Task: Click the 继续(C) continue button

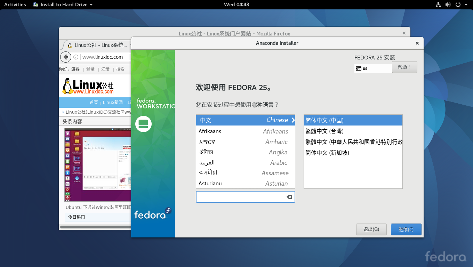Action: pyautogui.click(x=406, y=229)
